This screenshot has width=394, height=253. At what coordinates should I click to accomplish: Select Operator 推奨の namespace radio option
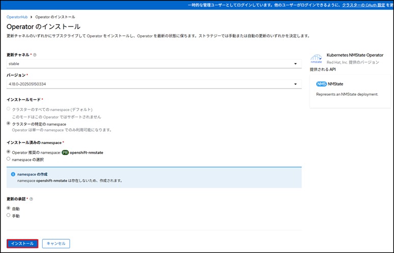[x=8, y=152]
